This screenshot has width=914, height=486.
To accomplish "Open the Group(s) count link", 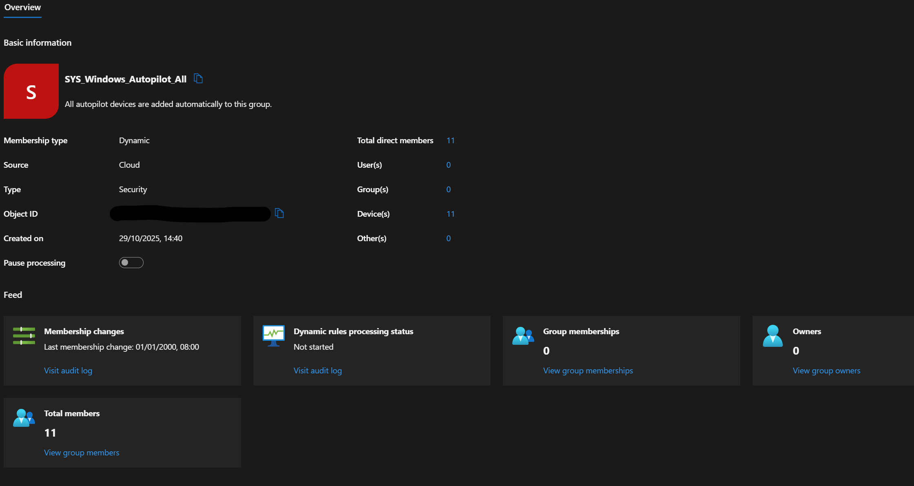I will [448, 189].
